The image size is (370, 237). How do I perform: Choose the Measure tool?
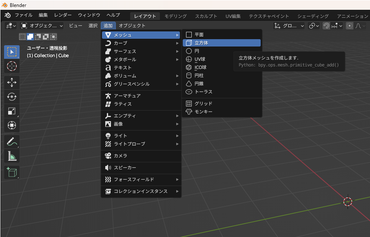pyautogui.click(x=12, y=156)
